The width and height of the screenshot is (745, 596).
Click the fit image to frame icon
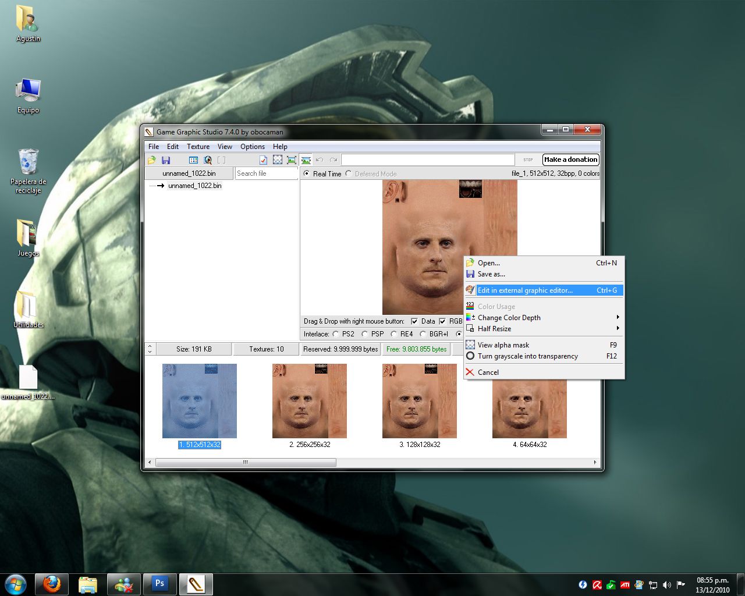click(292, 160)
